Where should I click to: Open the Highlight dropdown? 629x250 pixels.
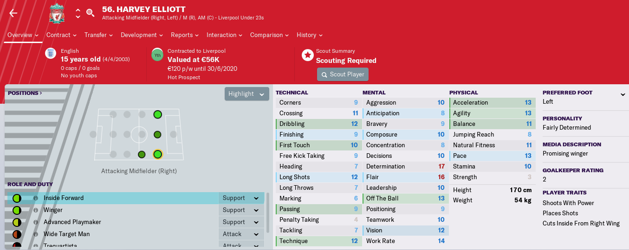(x=247, y=94)
